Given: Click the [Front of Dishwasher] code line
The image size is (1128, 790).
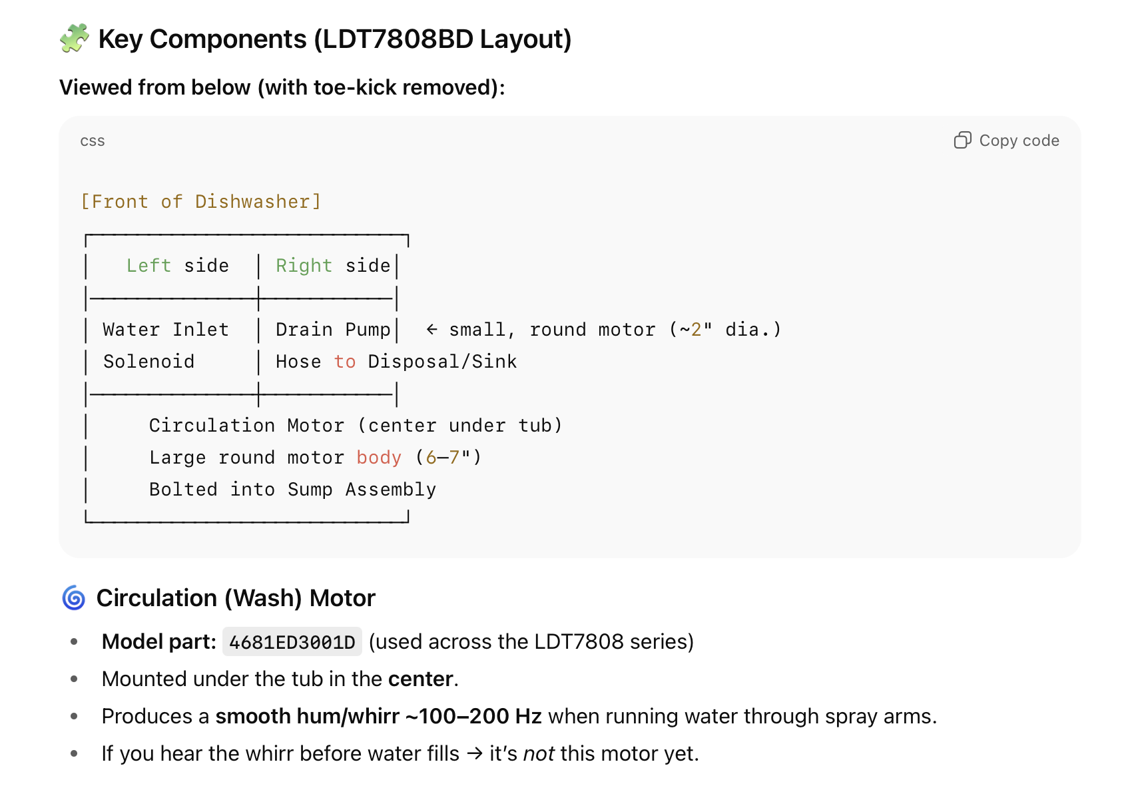Looking at the screenshot, I should click(200, 202).
